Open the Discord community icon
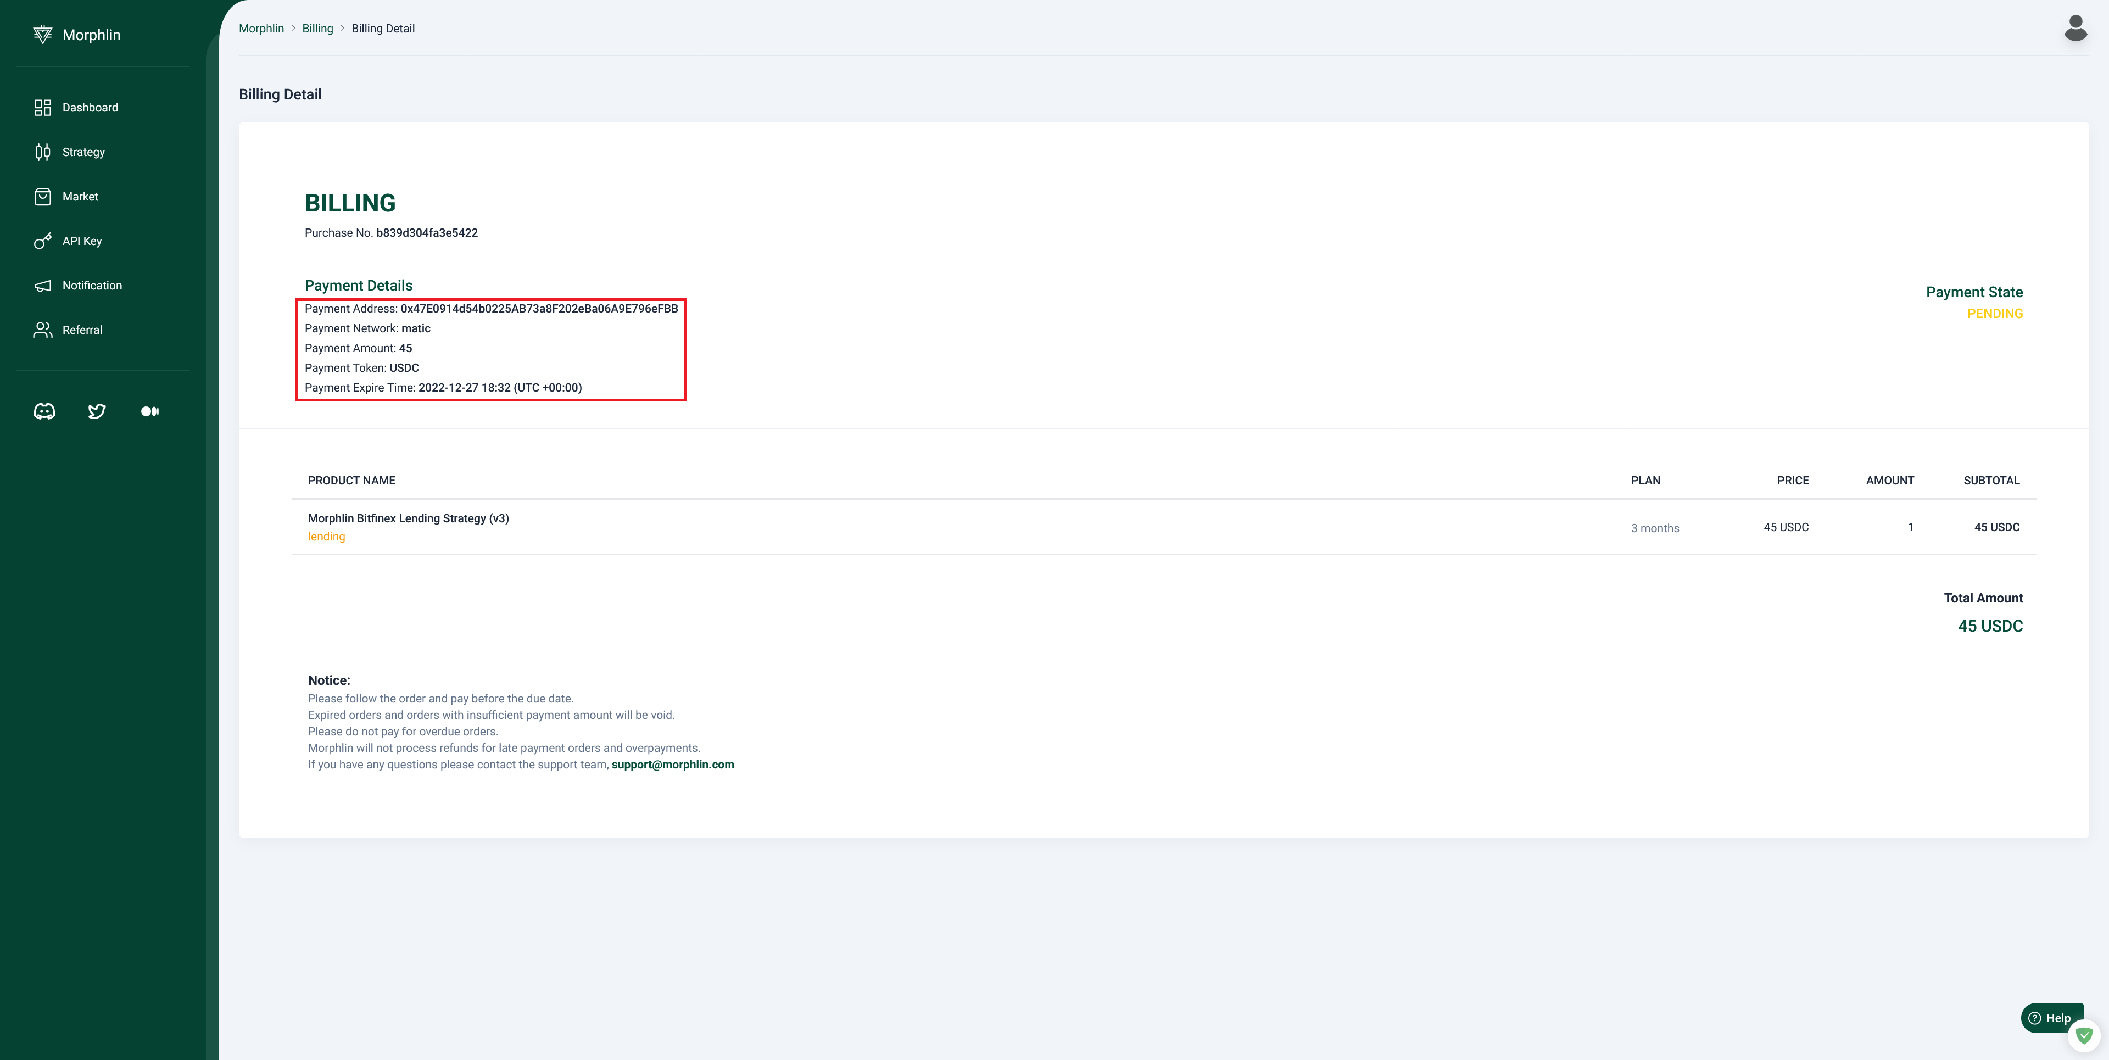This screenshot has width=2109, height=1060. [x=44, y=411]
